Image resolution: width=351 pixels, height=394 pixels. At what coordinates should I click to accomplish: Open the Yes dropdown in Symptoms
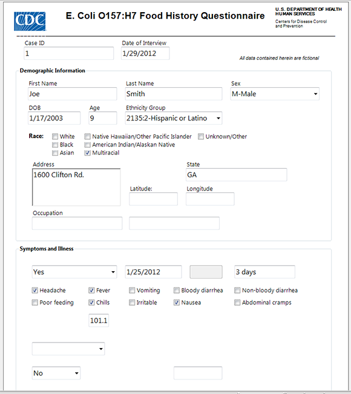click(74, 272)
